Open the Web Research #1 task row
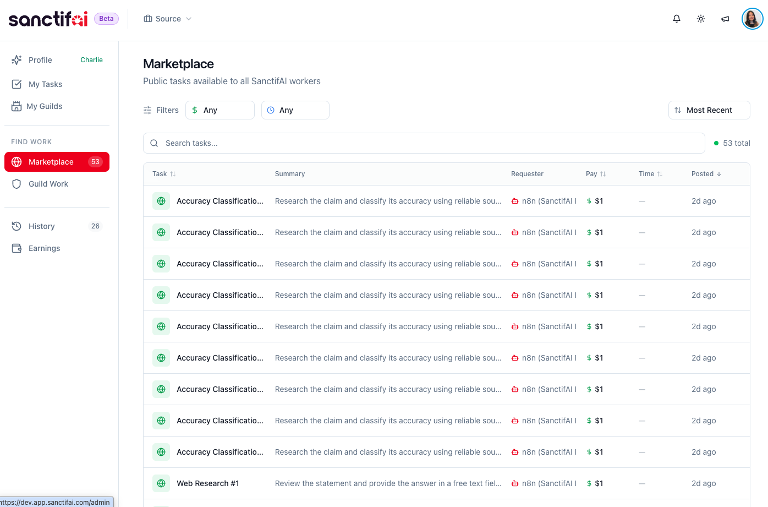The height and width of the screenshot is (507, 768). [208, 483]
